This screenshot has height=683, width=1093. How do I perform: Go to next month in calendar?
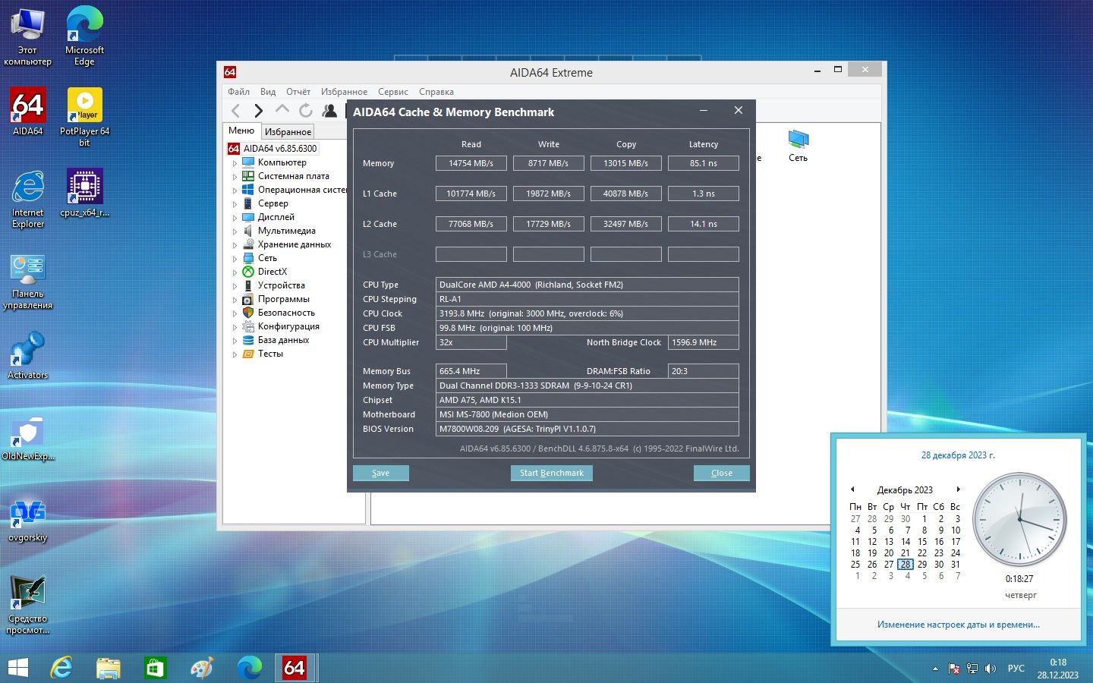(958, 489)
